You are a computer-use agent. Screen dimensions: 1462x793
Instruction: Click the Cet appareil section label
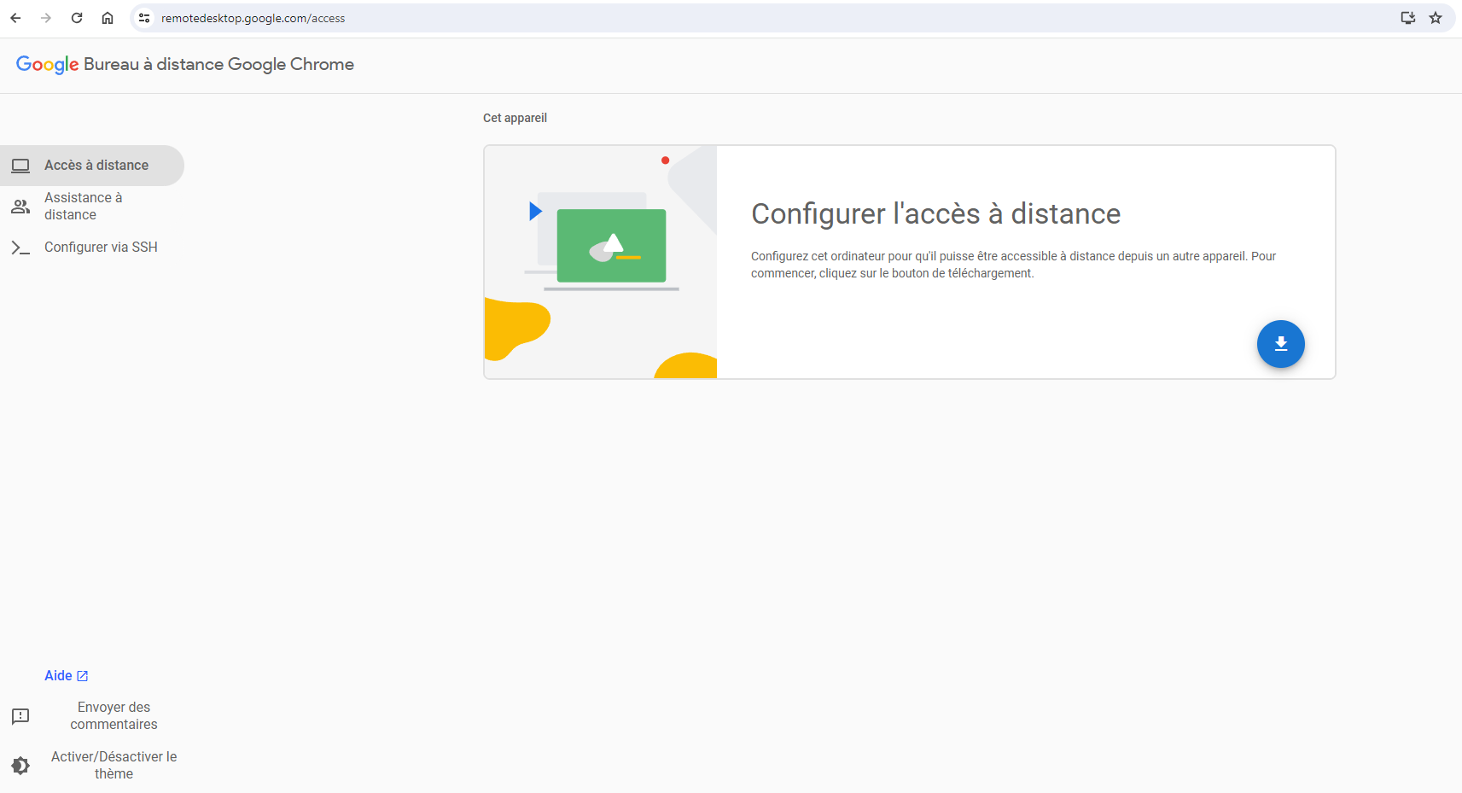[x=515, y=119]
